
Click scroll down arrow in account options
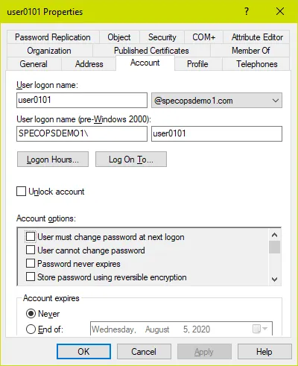click(x=274, y=280)
